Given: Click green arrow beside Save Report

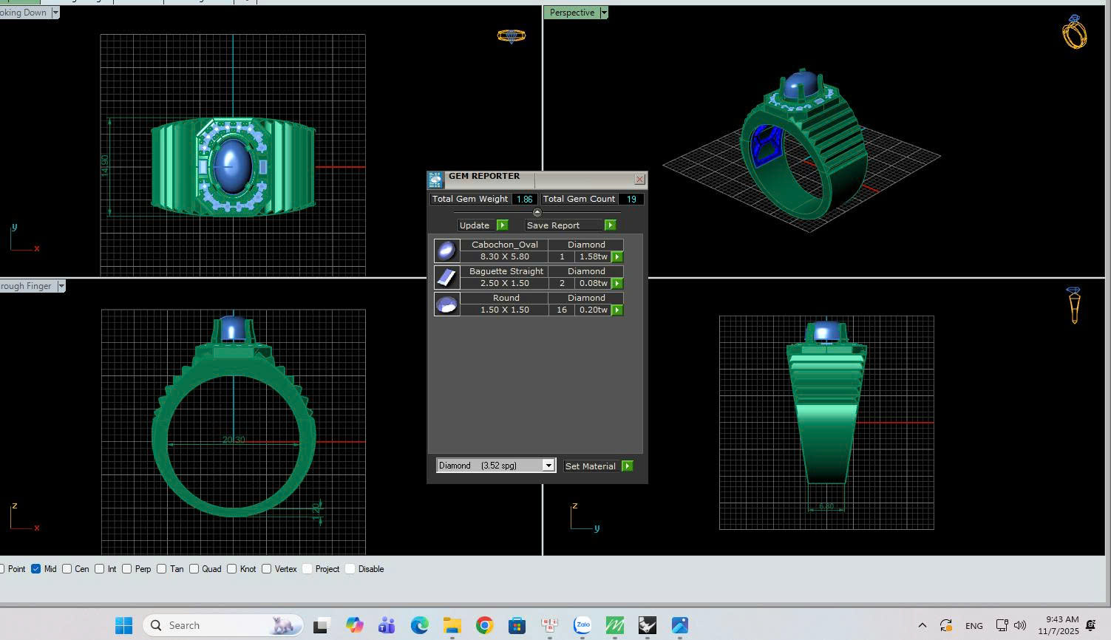Looking at the screenshot, I should [x=610, y=225].
